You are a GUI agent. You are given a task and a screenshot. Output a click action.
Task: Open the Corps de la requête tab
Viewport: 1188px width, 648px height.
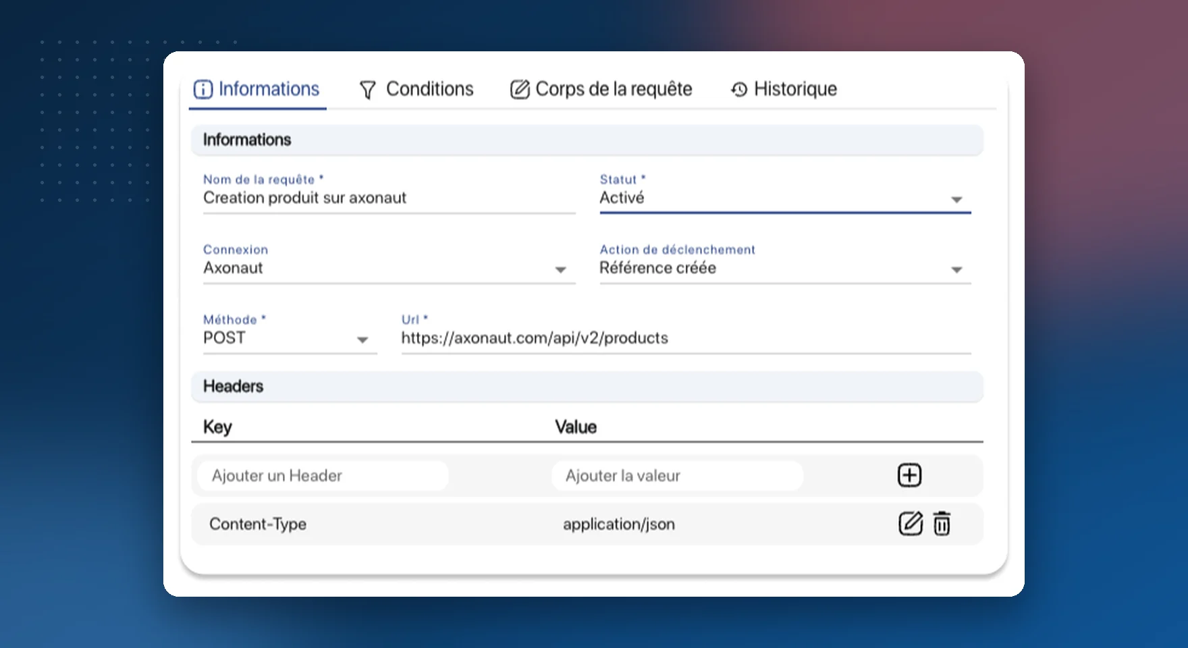coord(601,89)
